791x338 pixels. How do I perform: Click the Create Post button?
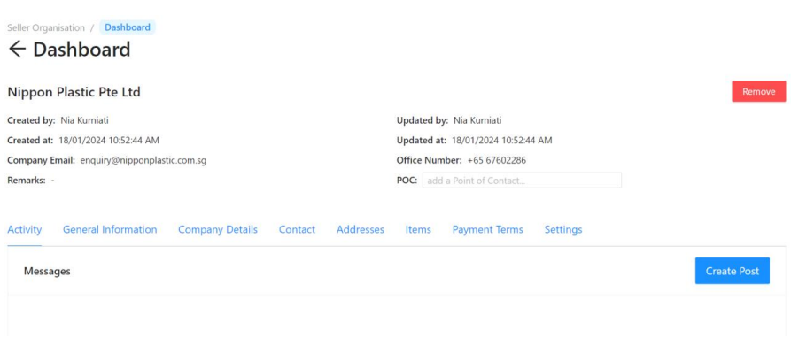[x=733, y=271]
